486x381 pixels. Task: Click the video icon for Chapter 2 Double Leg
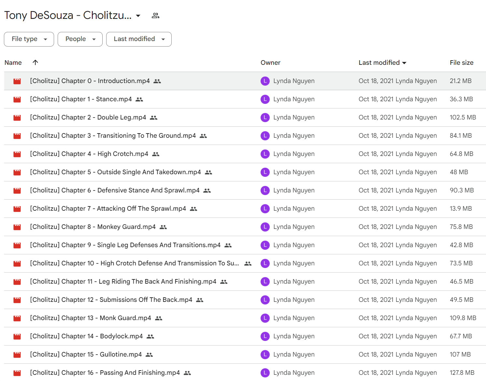[x=17, y=118]
